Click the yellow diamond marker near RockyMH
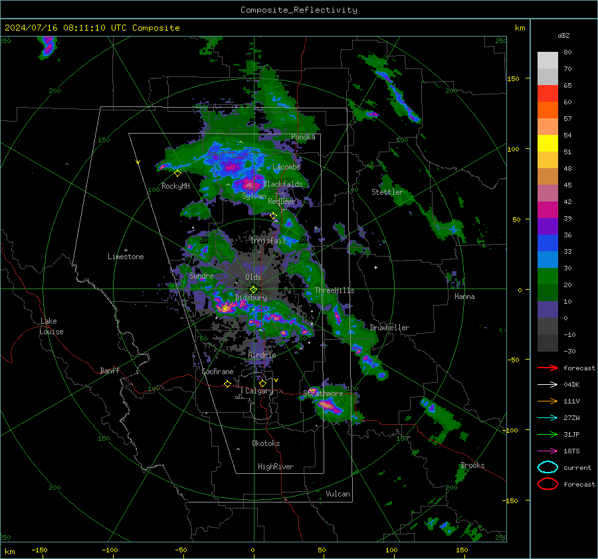Viewport: 598px width, 559px height. [x=177, y=173]
